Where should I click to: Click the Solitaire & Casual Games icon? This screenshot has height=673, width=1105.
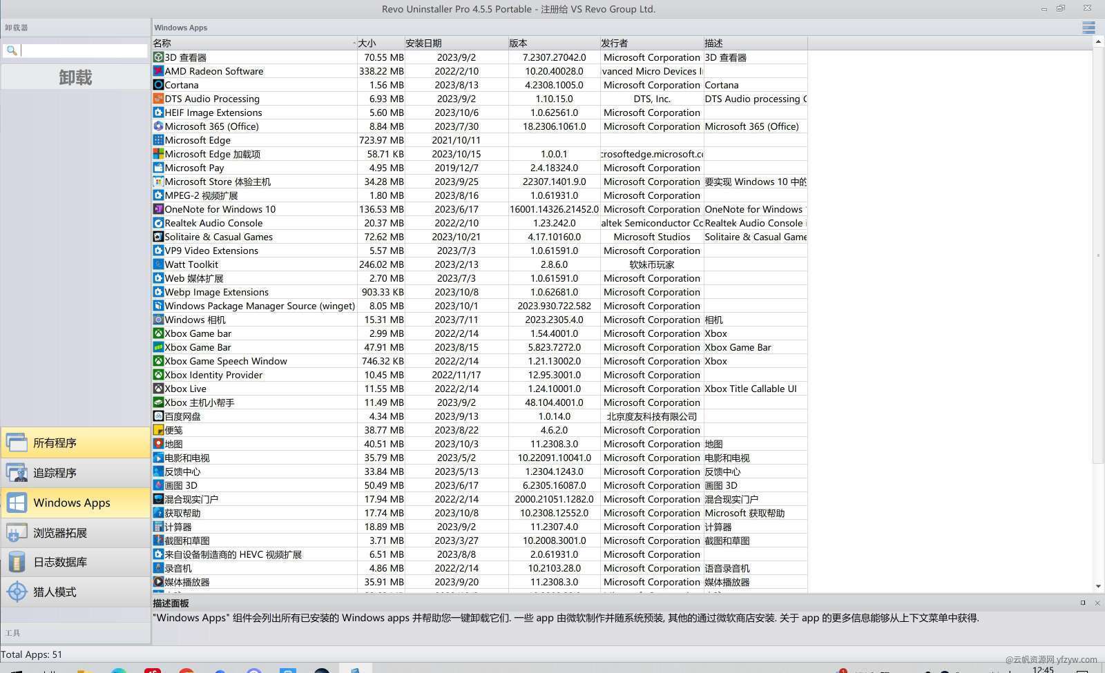pos(158,237)
